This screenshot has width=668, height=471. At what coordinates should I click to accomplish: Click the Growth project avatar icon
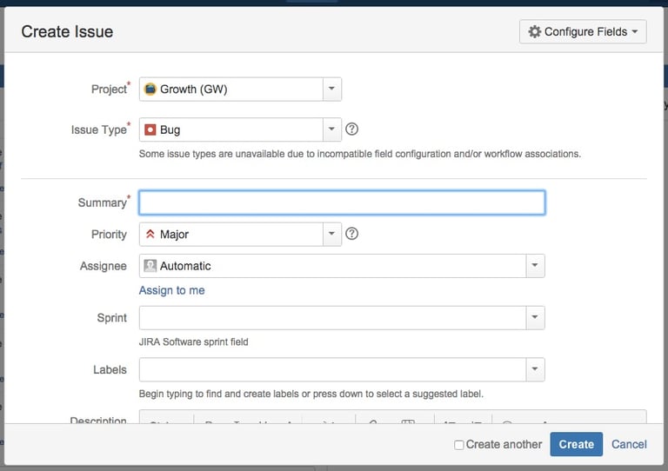150,90
